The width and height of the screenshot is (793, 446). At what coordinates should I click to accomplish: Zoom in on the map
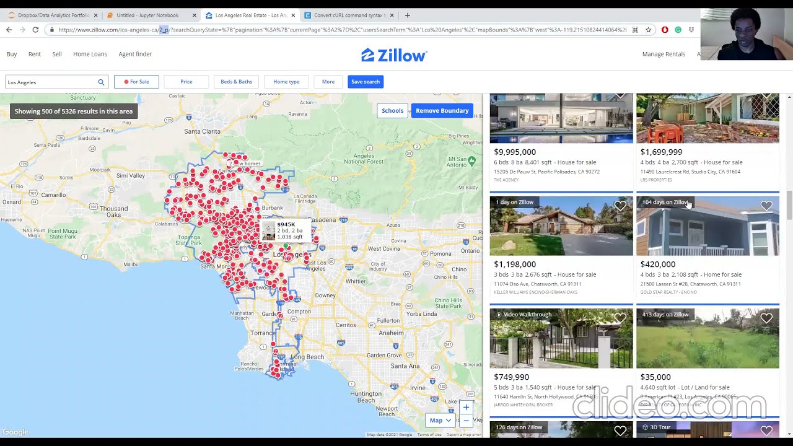click(x=466, y=407)
